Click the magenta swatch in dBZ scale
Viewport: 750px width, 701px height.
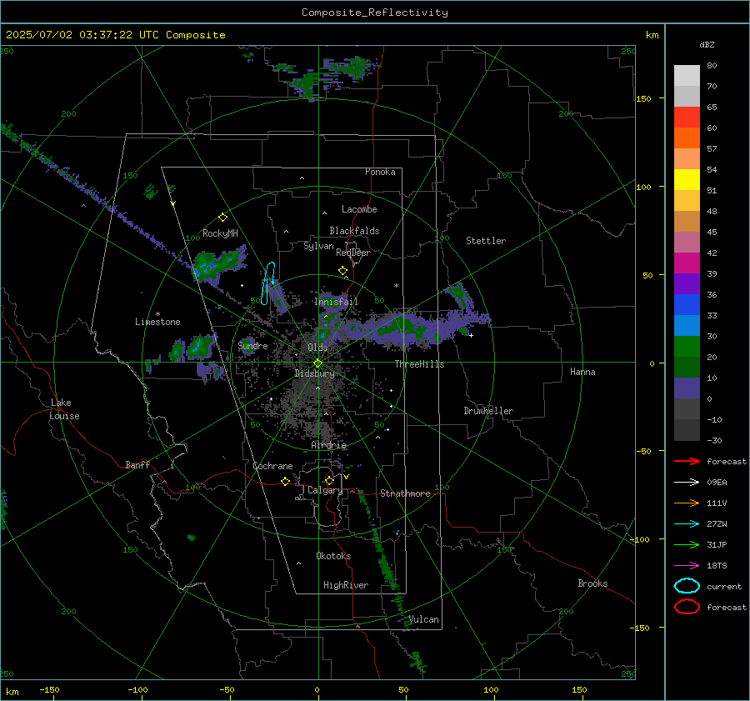tap(687, 263)
